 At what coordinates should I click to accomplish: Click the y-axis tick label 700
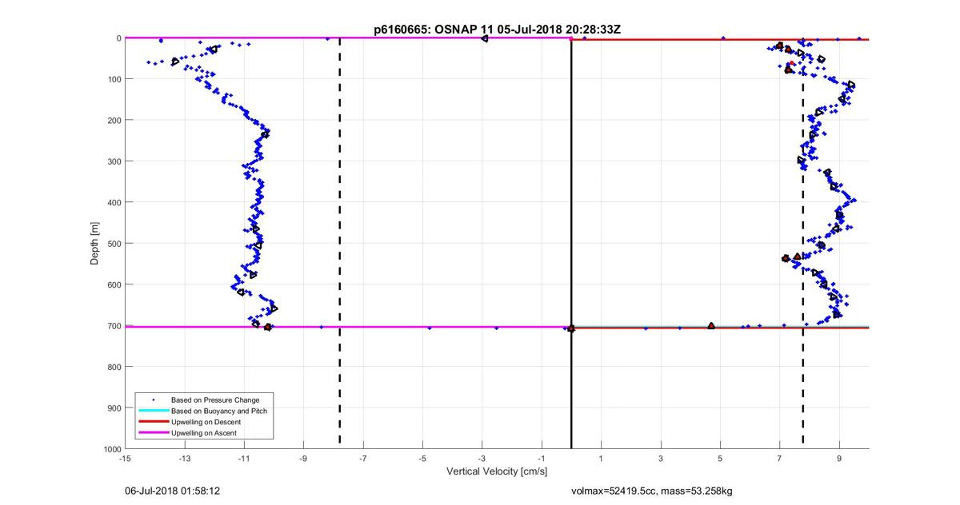point(114,326)
